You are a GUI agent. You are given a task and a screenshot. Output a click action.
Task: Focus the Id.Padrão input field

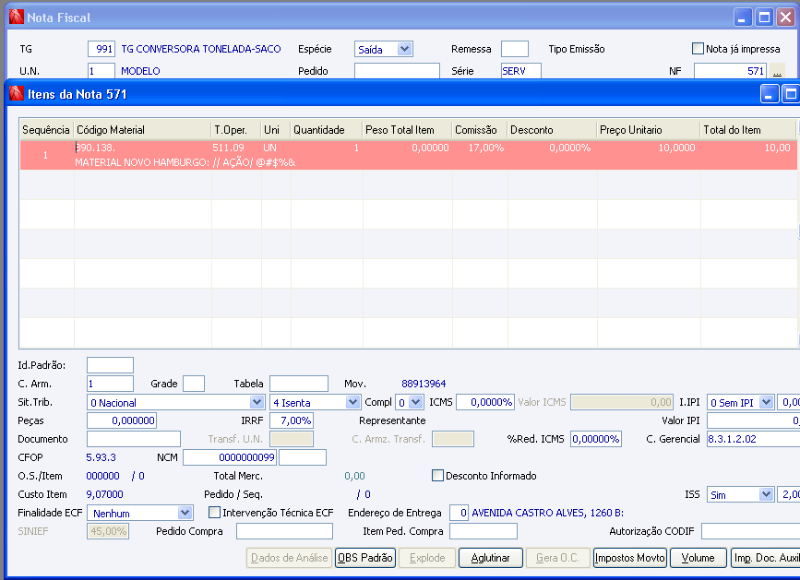click(x=110, y=365)
